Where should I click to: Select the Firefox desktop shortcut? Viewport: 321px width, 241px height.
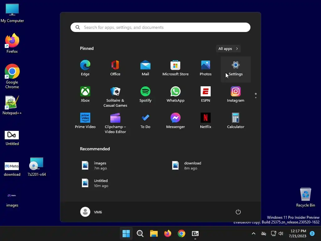(x=12, y=43)
